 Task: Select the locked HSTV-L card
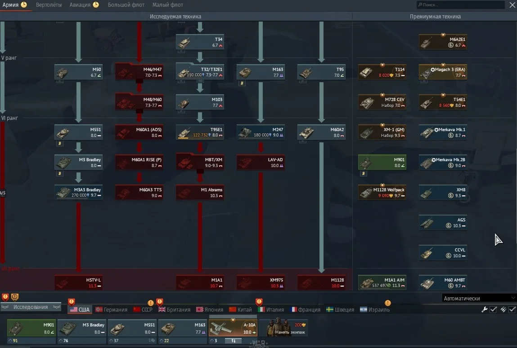pyautogui.click(x=78, y=282)
